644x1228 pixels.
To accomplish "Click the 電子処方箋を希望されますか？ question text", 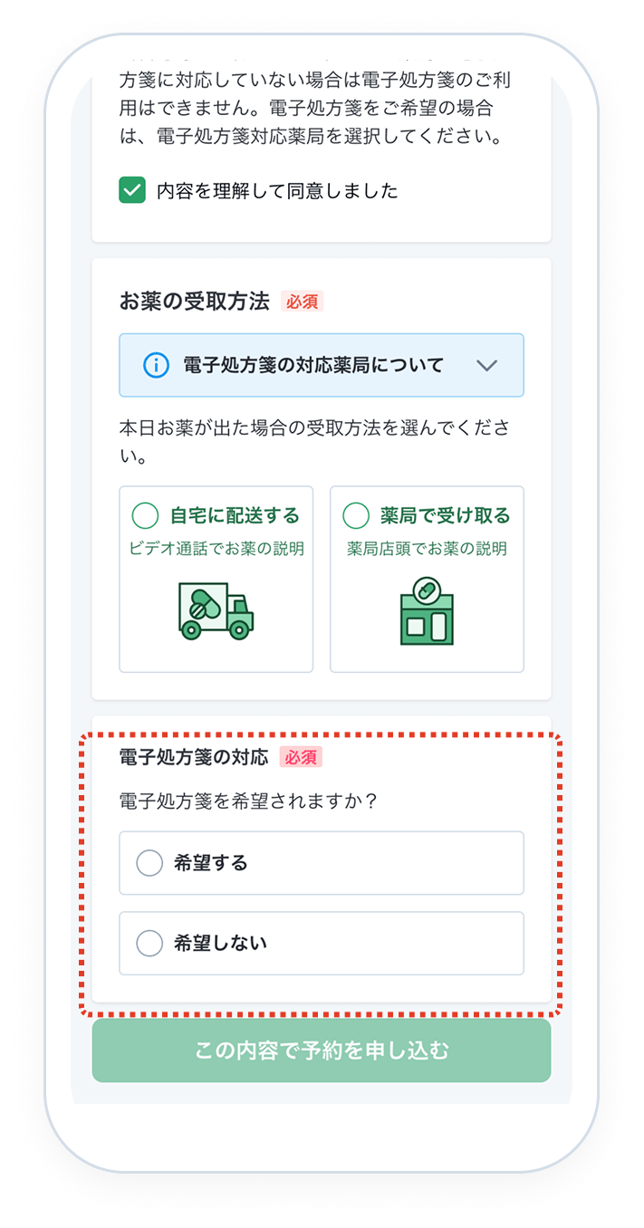I will [x=248, y=801].
